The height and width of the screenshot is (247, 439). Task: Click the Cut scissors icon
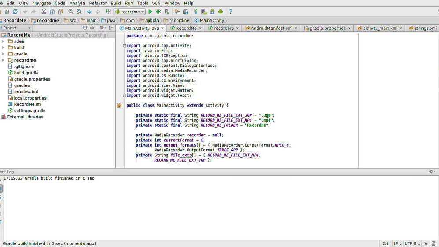click(44, 12)
